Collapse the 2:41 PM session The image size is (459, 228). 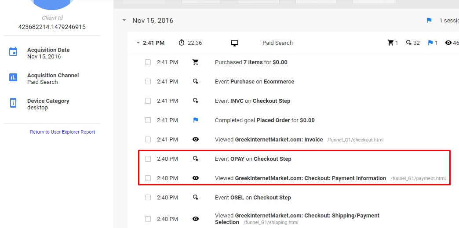coord(138,43)
